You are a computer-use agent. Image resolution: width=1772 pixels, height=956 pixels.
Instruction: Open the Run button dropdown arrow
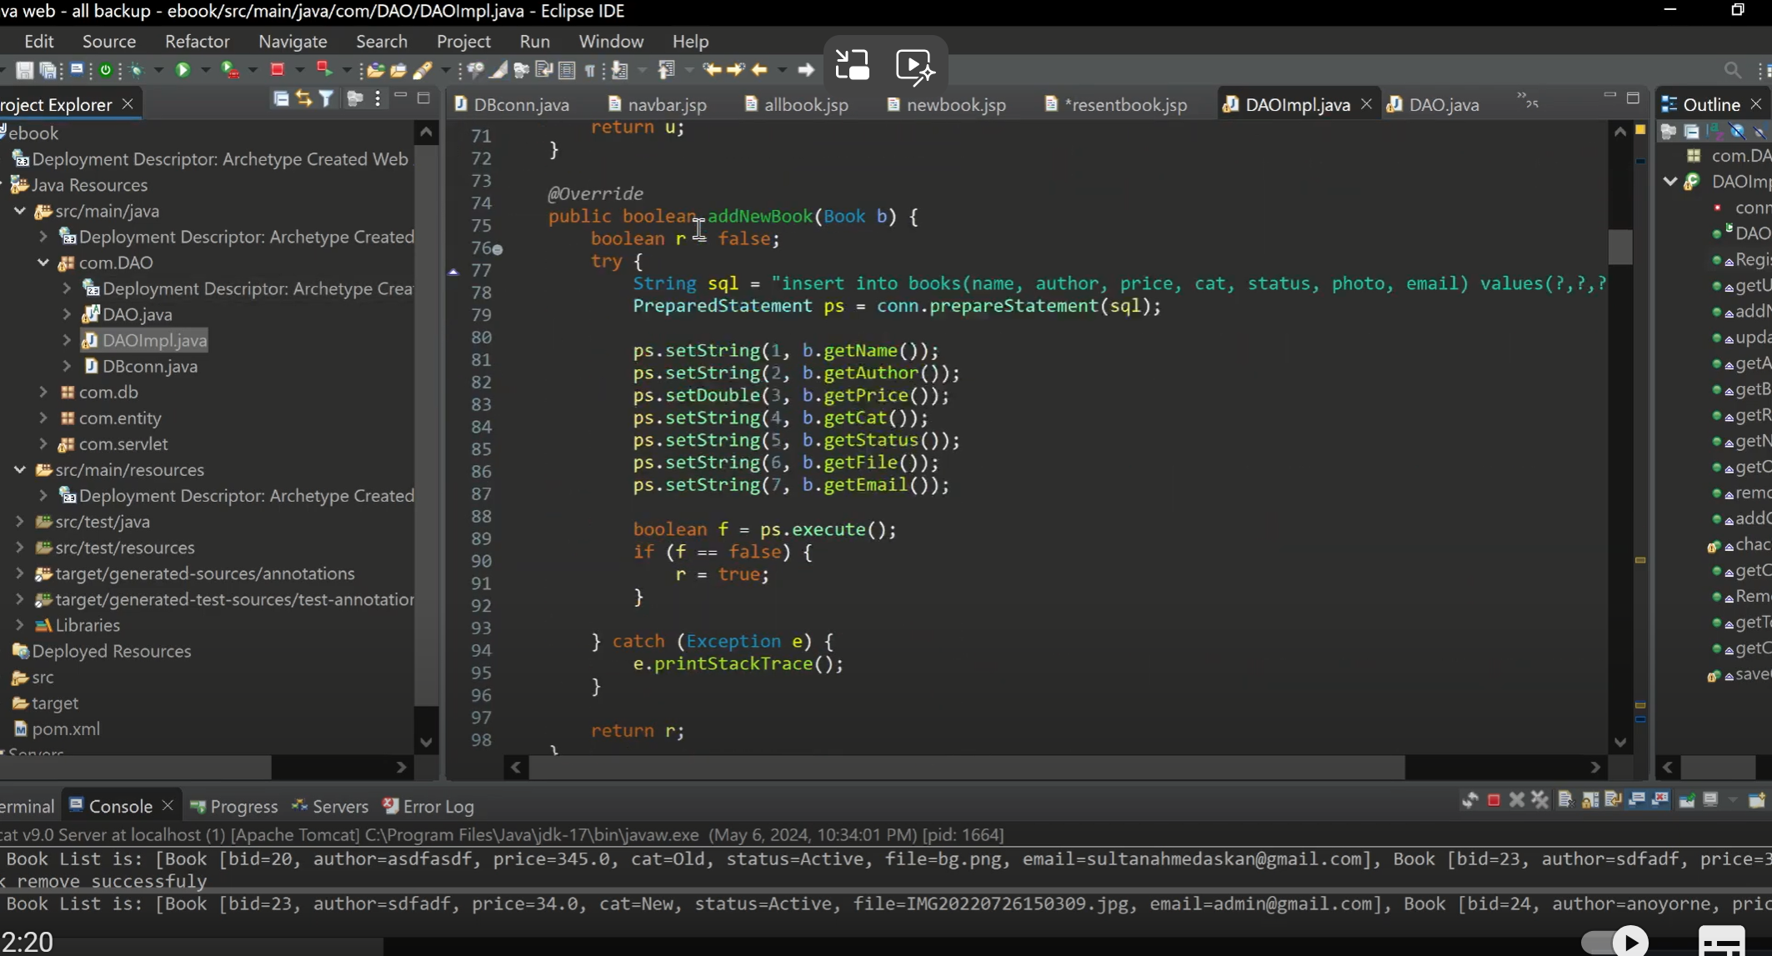205,71
